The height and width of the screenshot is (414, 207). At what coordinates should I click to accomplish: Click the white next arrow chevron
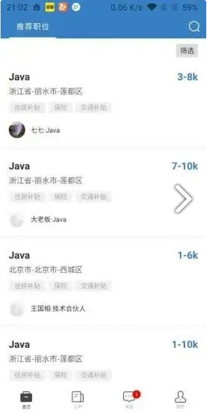point(184,198)
